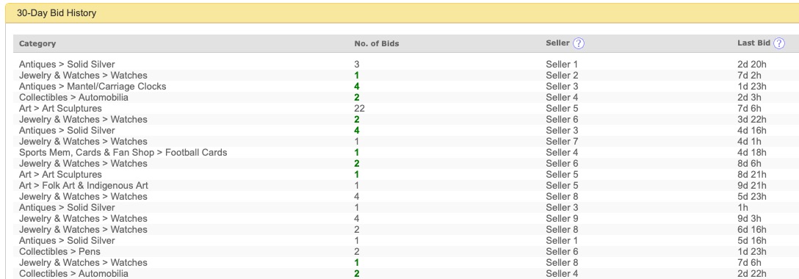Click the Last Bid column header text
Viewport: 799px width, 279px height.
point(753,43)
